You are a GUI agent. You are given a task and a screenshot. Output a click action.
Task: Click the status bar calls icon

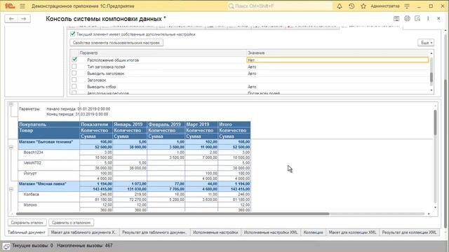(x=6, y=246)
